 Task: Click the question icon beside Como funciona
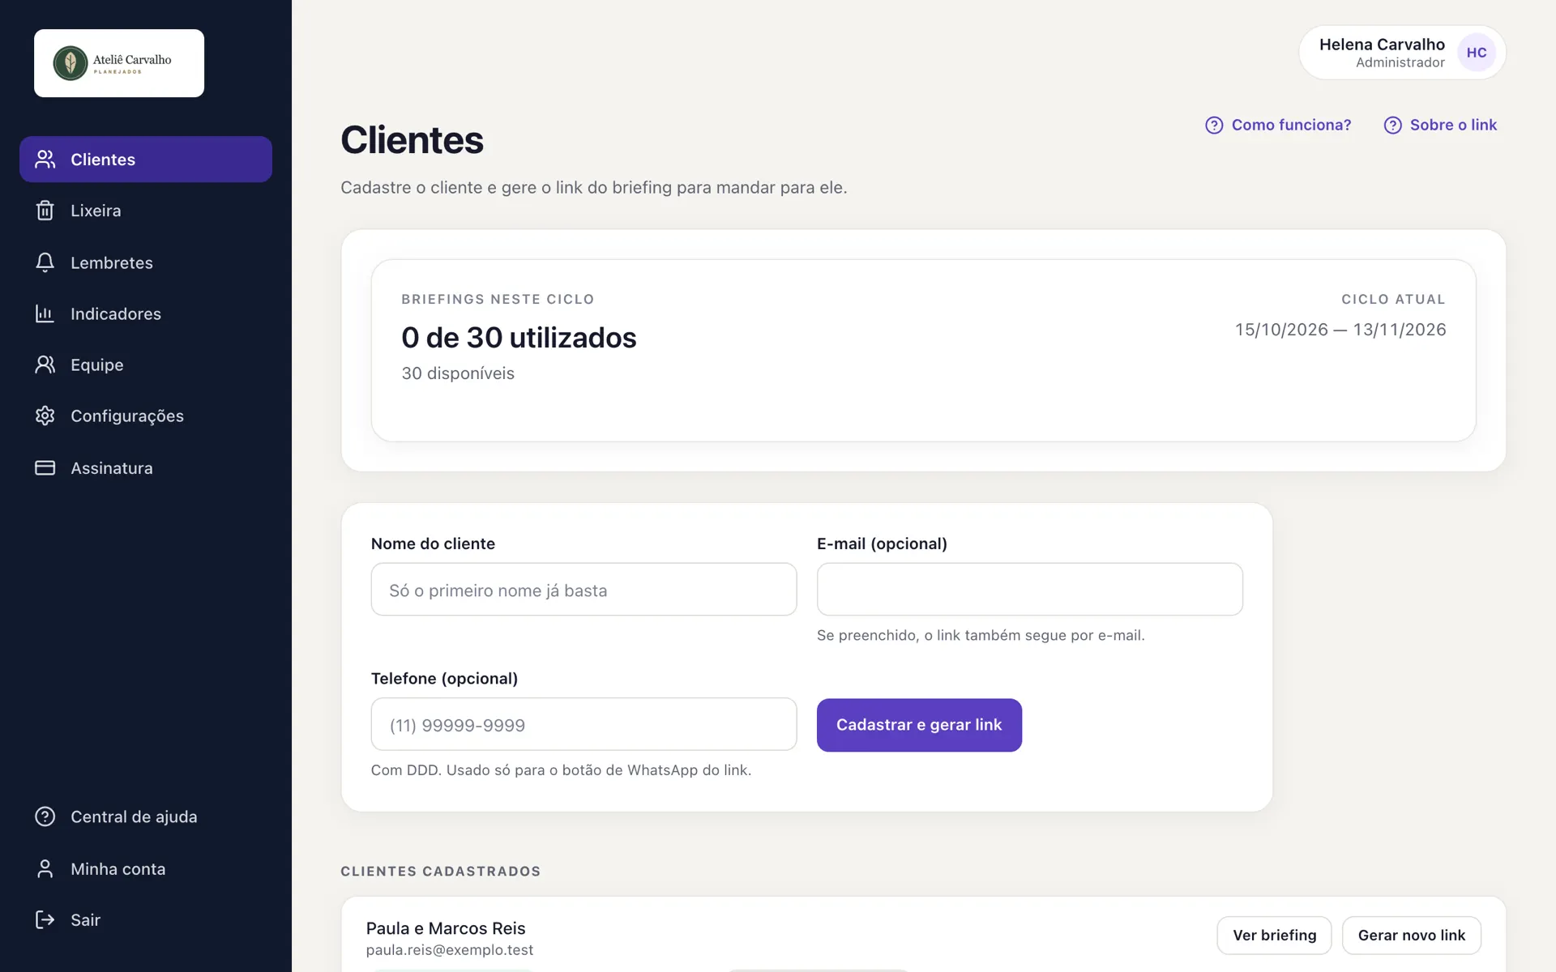pyautogui.click(x=1214, y=125)
